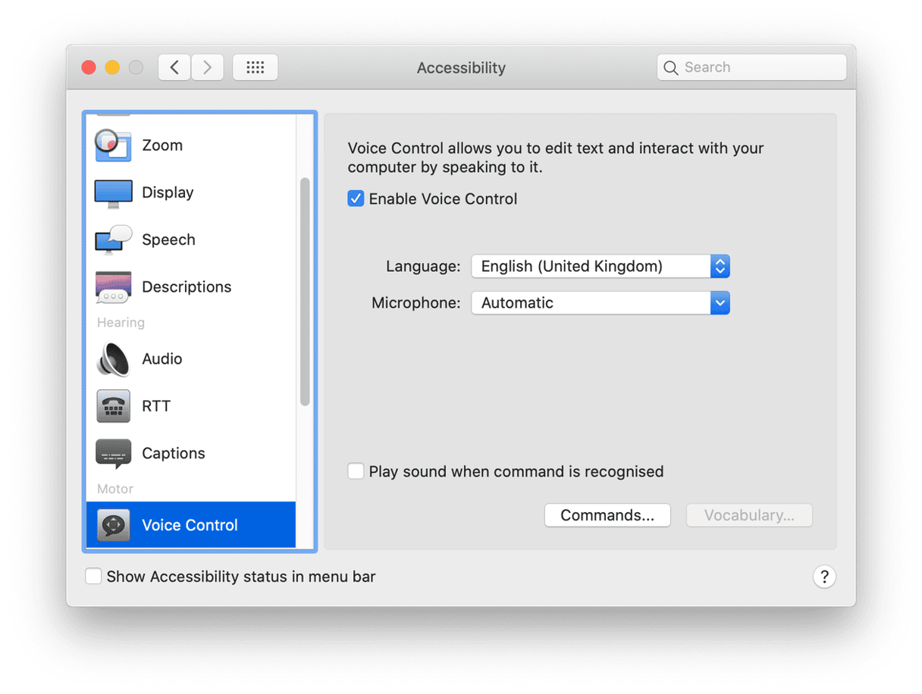Open RTT via the telephone icon
This screenshot has width=922, height=694.
(x=113, y=406)
